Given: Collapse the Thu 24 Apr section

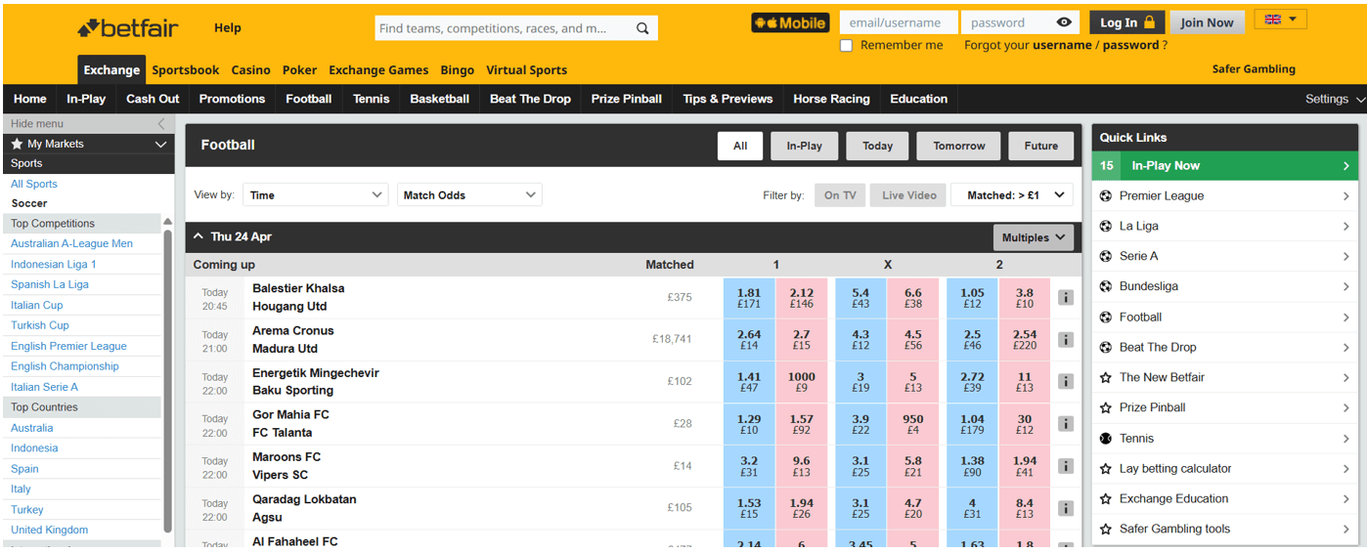Looking at the screenshot, I should coord(198,236).
